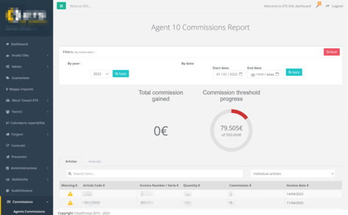Click the commission threshold progress ring
The image size is (348, 215).
click(231, 130)
